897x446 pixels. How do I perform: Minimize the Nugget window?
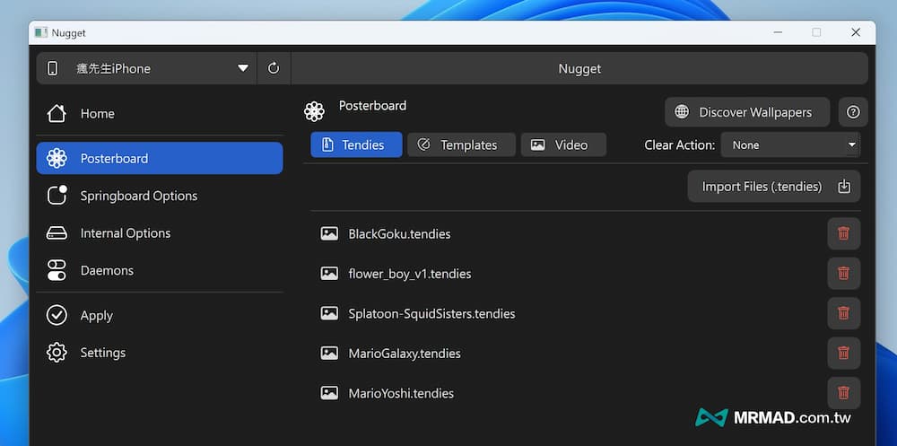778,32
